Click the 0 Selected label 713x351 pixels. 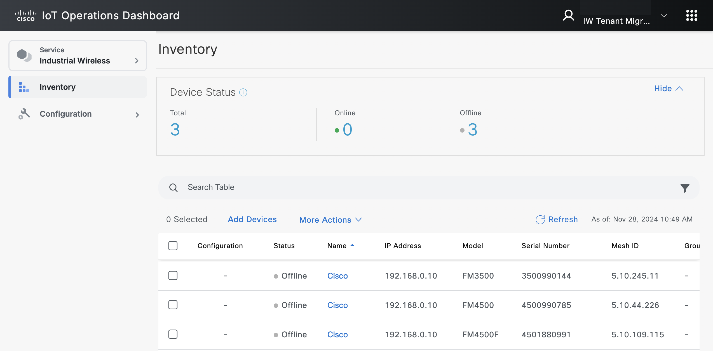(x=187, y=220)
